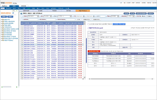Open 출고동영상 고객반송 in the menu tree

click(x=10, y=37)
